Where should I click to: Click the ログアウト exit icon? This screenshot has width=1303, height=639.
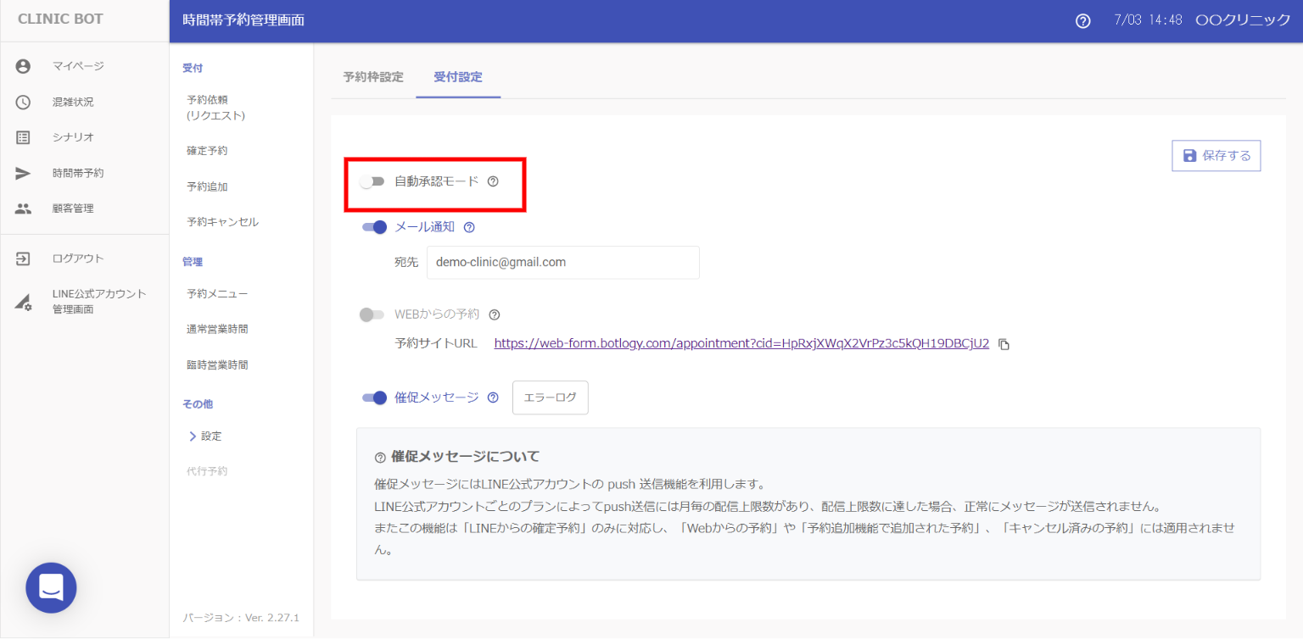pyautogui.click(x=23, y=258)
